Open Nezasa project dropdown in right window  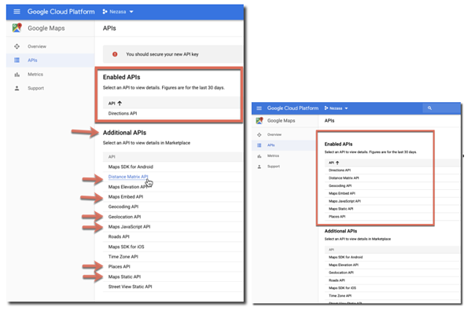coord(336,108)
